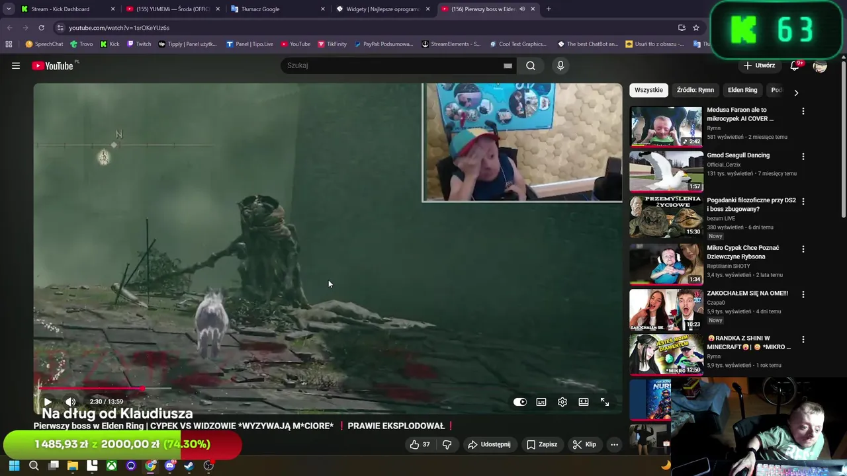The height and width of the screenshot is (476, 847).
Task: Click the YouTube search magnifier button
Action: click(531, 65)
